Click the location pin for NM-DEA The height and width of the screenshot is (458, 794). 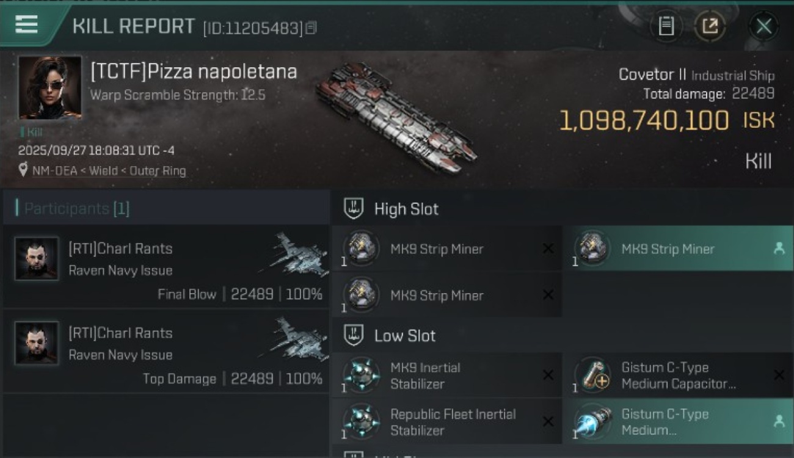click(x=23, y=170)
